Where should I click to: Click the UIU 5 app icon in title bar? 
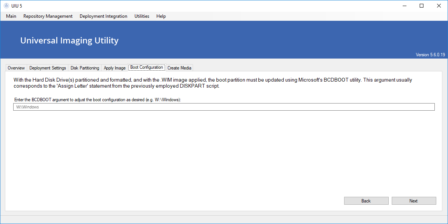6,6
